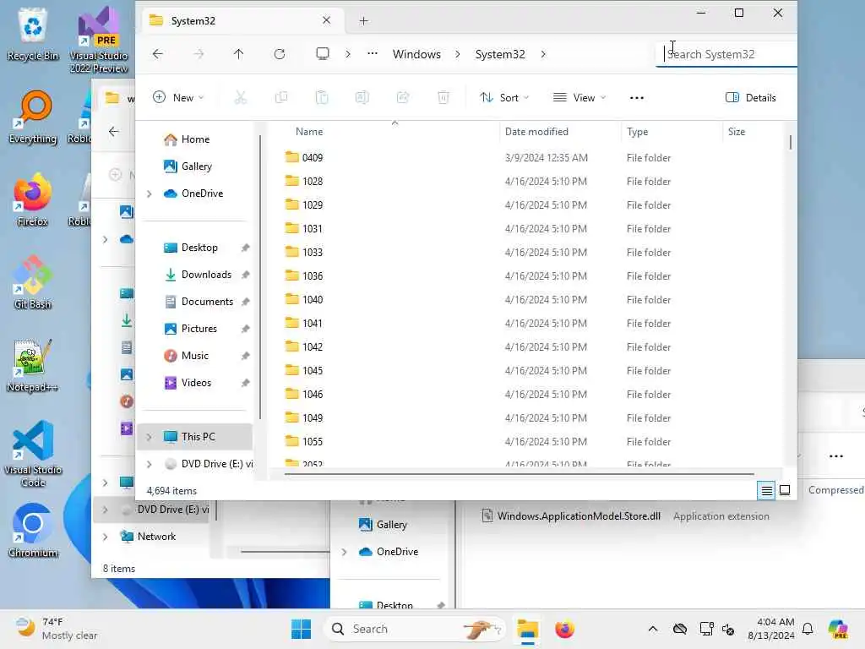Focus the Search System32 field
The image size is (865, 649).
(726, 54)
